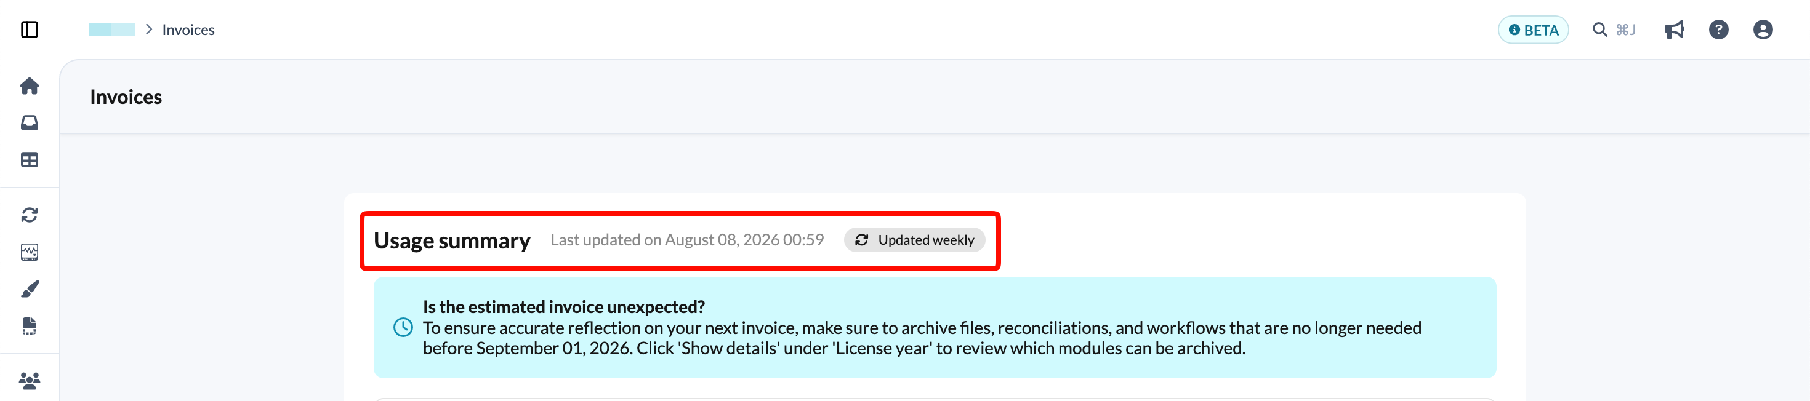Open the user account profile icon
The image size is (1810, 401).
(1763, 30)
